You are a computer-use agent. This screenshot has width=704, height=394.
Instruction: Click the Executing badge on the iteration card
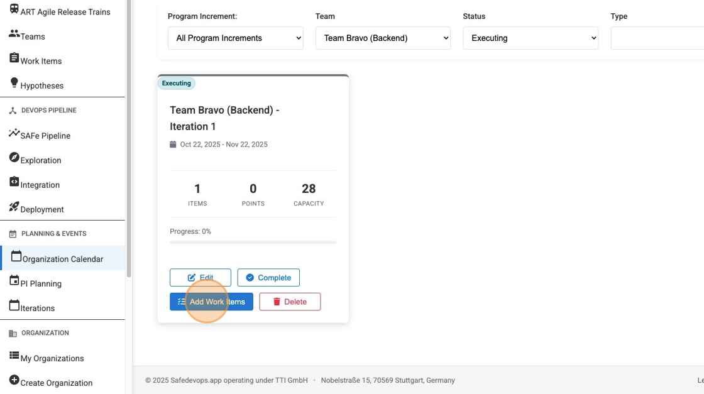[x=176, y=83]
